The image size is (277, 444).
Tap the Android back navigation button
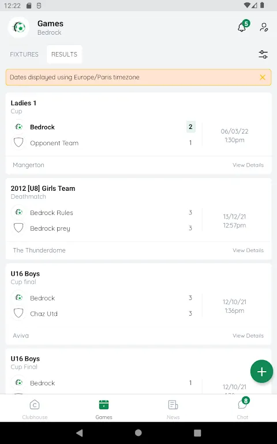[x=80, y=432]
